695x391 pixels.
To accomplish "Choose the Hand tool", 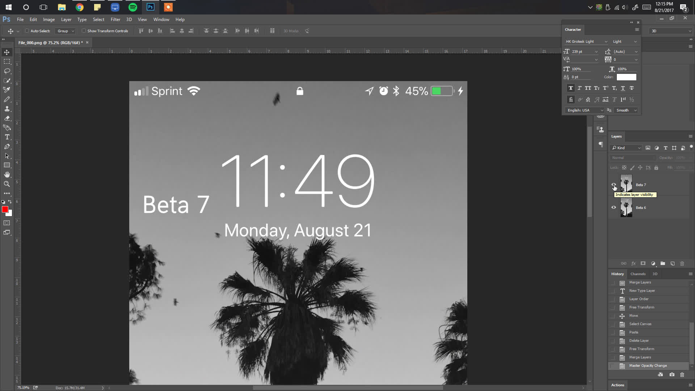I will click(7, 175).
